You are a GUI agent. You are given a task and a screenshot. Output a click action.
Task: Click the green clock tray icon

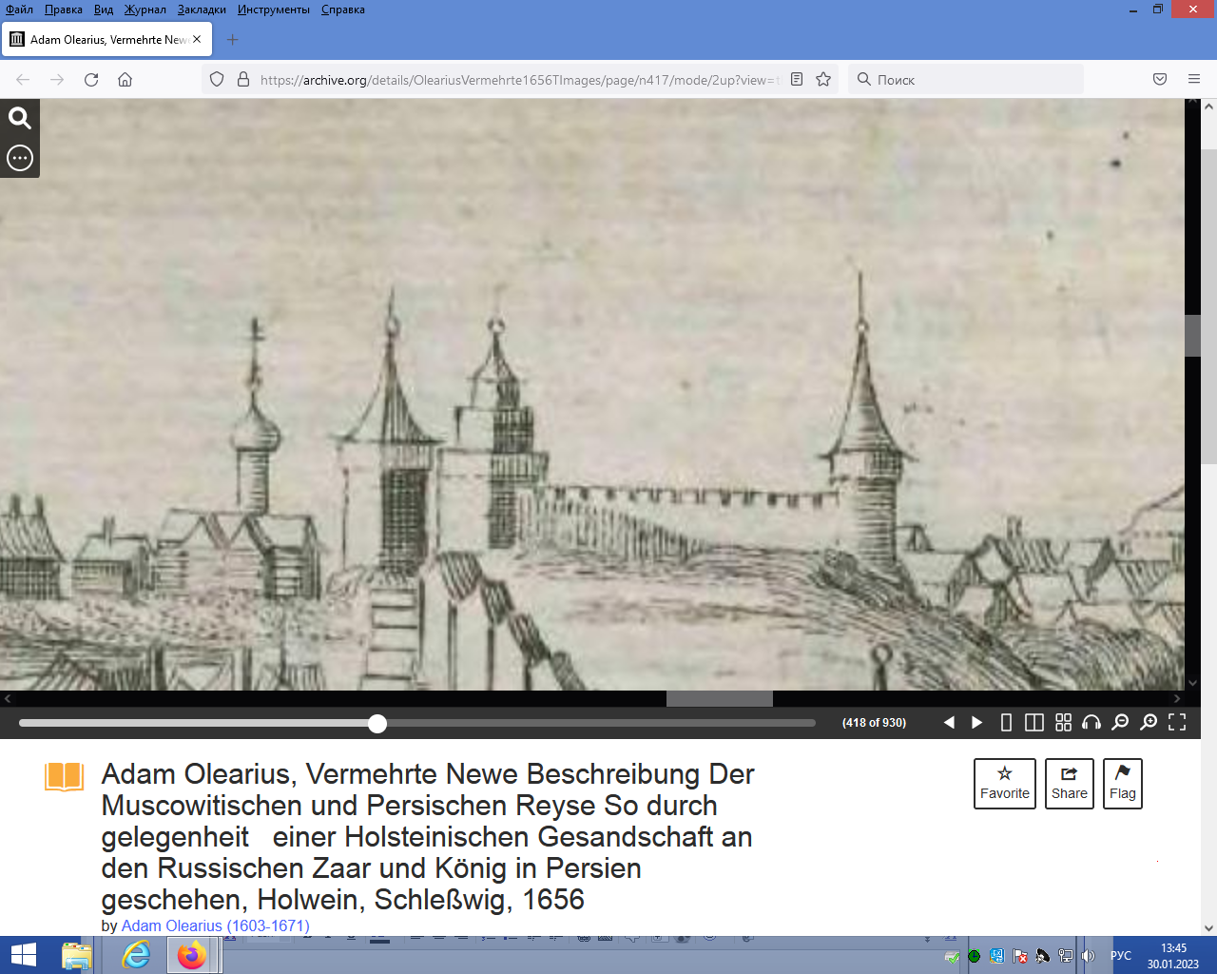pos(975,956)
